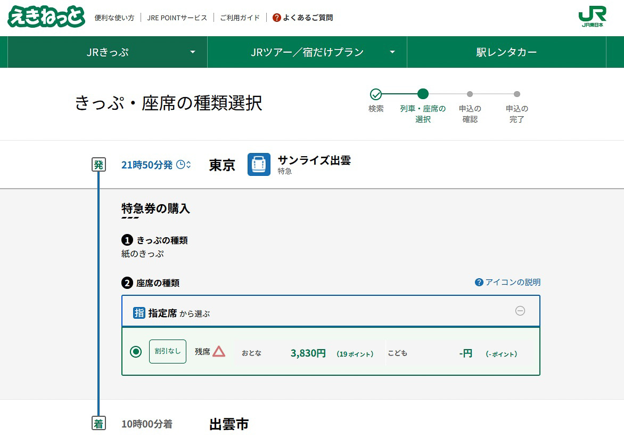Viewport: 624px width, 444px height.
Task: Click the 発 departure marker icon
Action: 99,164
